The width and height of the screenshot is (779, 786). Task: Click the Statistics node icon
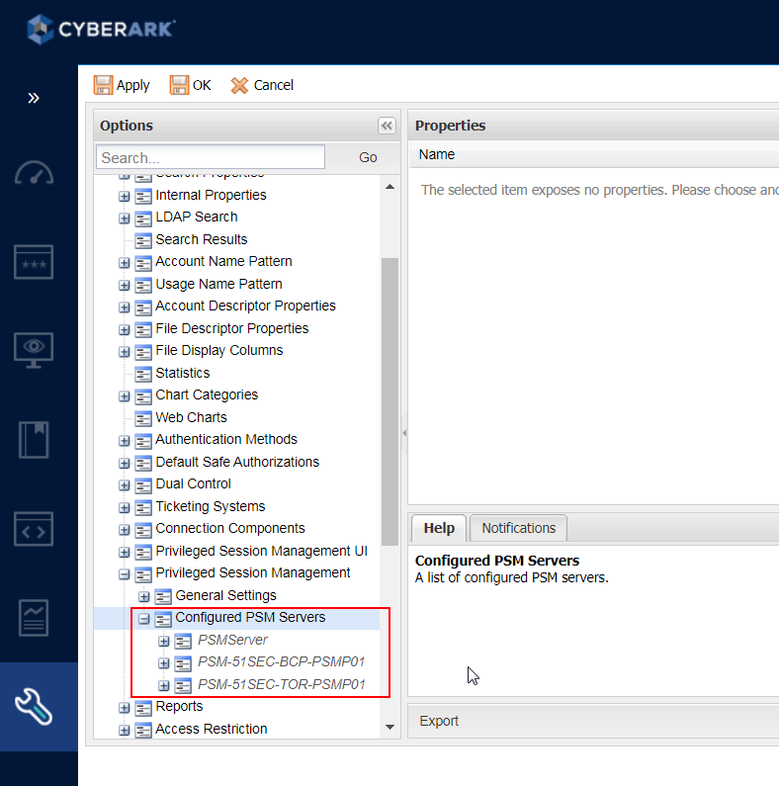(x=143, y=374)
